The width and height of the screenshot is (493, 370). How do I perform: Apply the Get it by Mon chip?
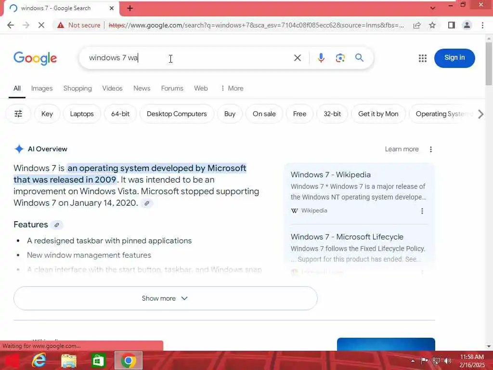tap(378, 114)
